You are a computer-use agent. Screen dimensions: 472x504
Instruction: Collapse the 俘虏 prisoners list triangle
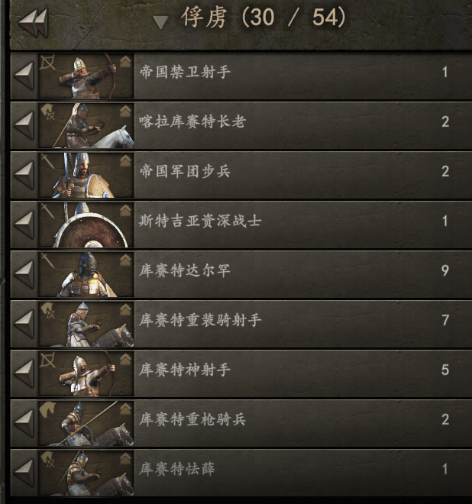[x=160, y=22]
